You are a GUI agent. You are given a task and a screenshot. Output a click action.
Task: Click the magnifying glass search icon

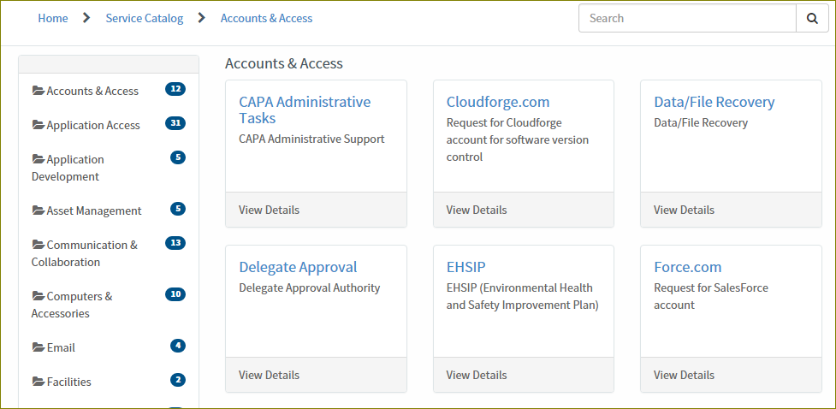coord(811,18)
